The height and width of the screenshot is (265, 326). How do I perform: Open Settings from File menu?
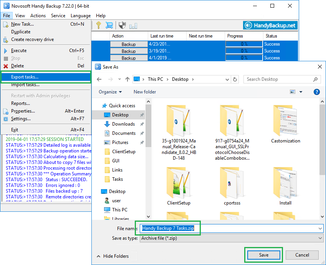[46, 119]
